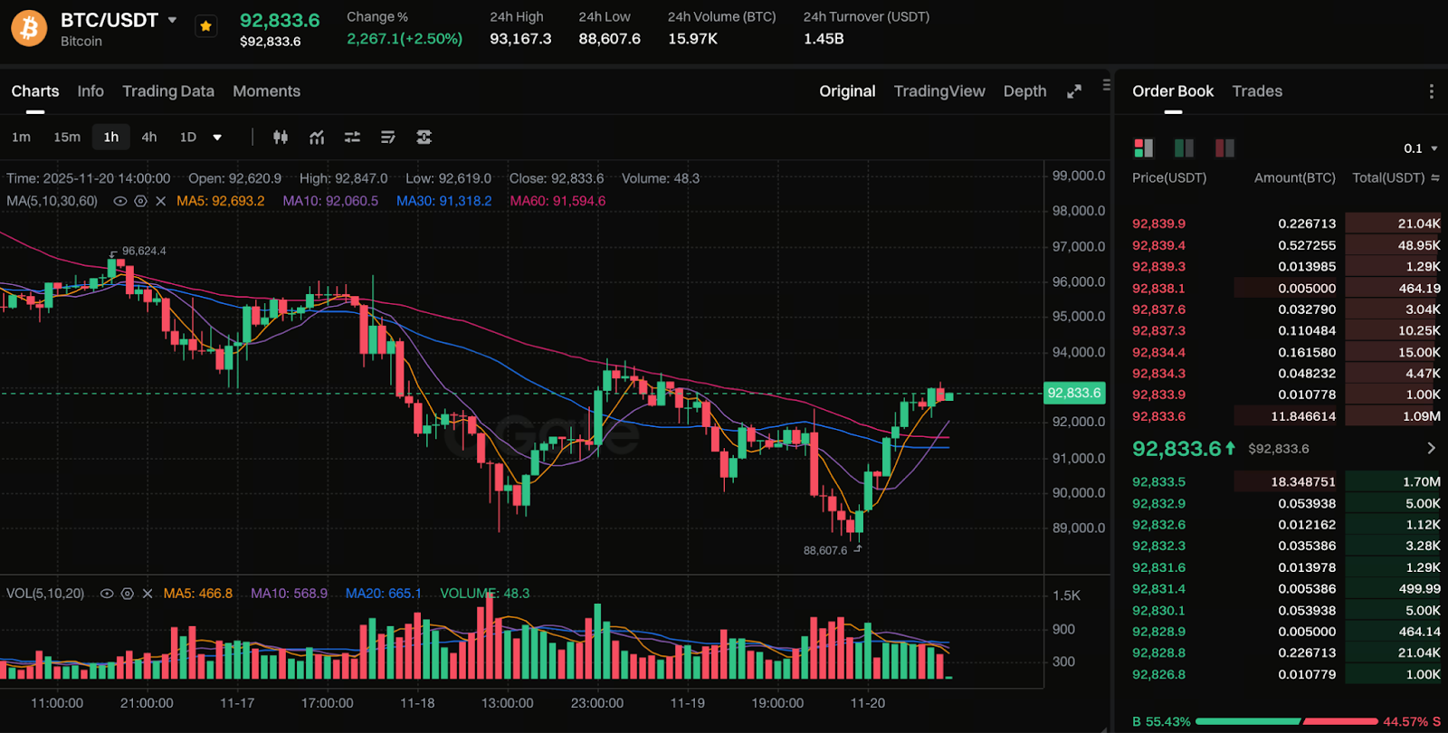
Task: Select the 4h timeframe
Action: pos(149,138)
